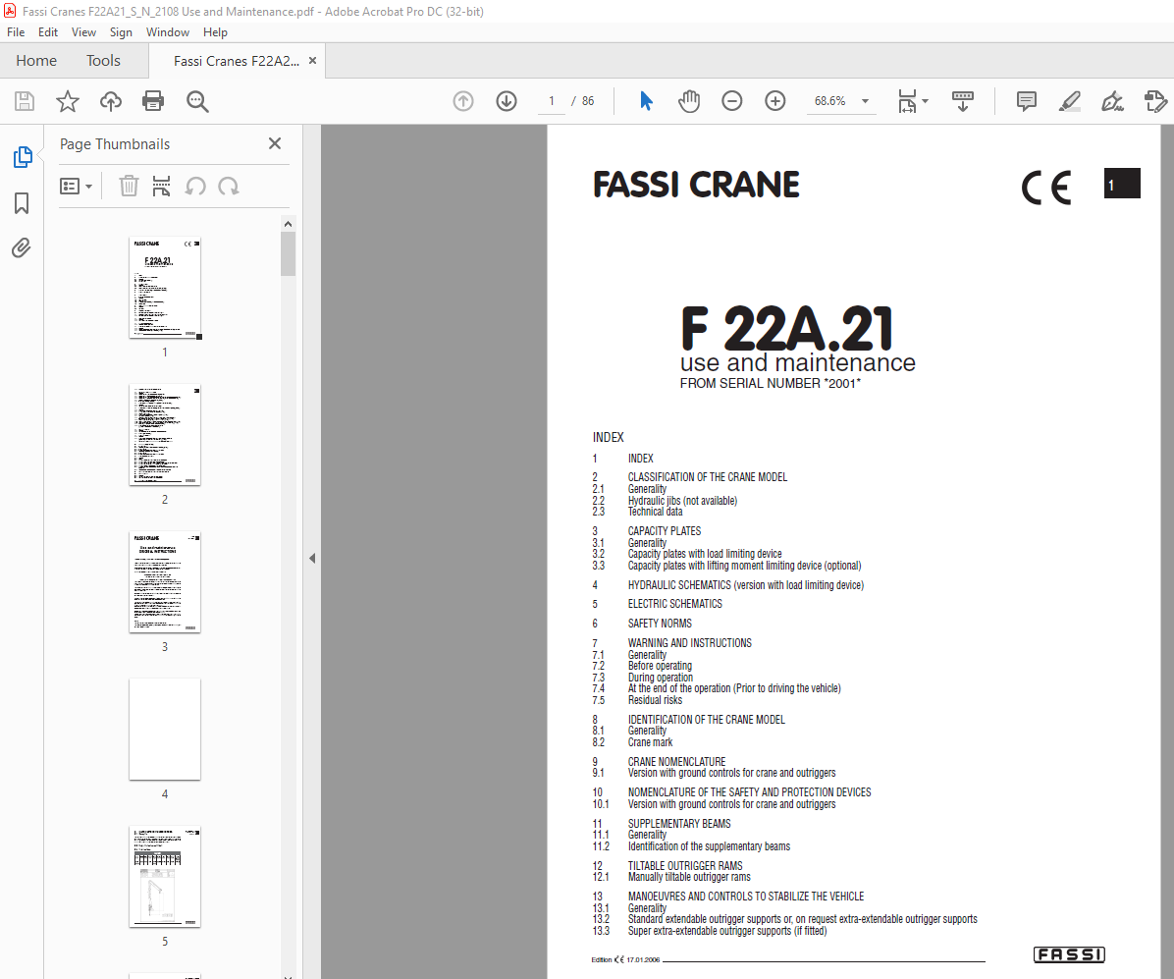Open Page Thumbnails sidebar icon
The image size is (1174, 979).
pos(23,157)
